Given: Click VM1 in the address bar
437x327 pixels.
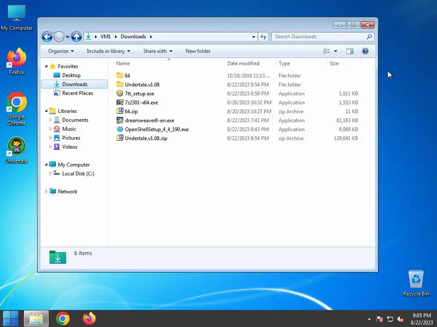Looking at the screenshot, I should 106,37.
